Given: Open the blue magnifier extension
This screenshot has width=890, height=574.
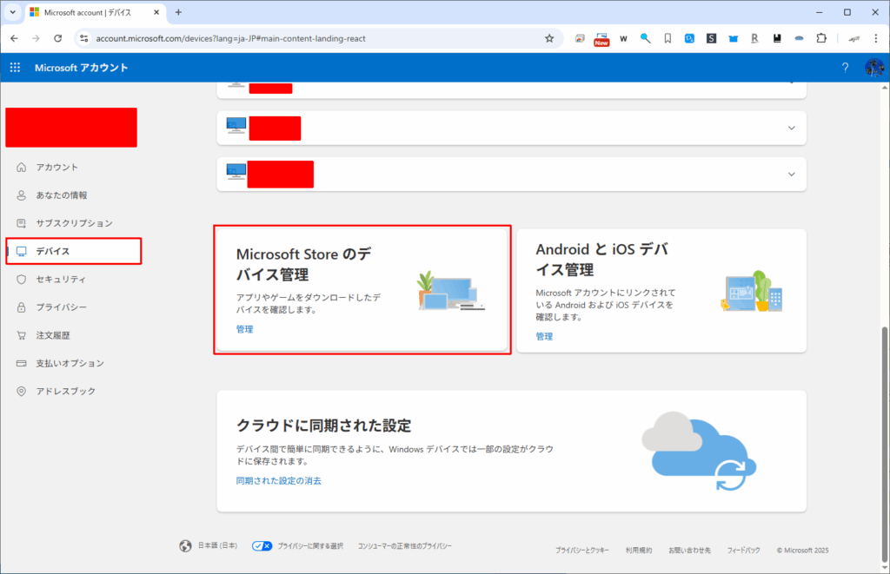Looking at the screenshot, I should coord(646,38).
